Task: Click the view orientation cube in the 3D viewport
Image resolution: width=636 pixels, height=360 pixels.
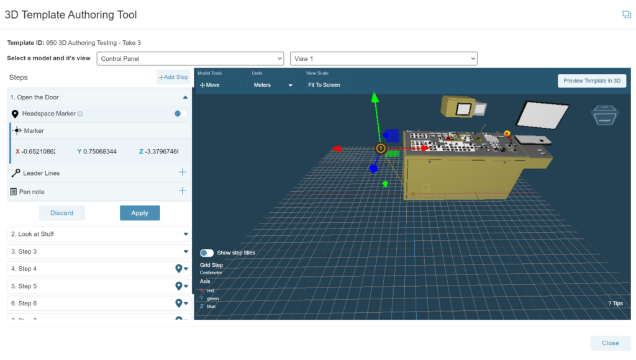Action: point(604,115)
